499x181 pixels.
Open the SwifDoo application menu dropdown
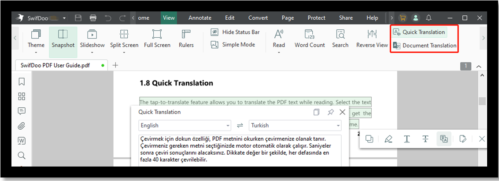tap(64, 18)
